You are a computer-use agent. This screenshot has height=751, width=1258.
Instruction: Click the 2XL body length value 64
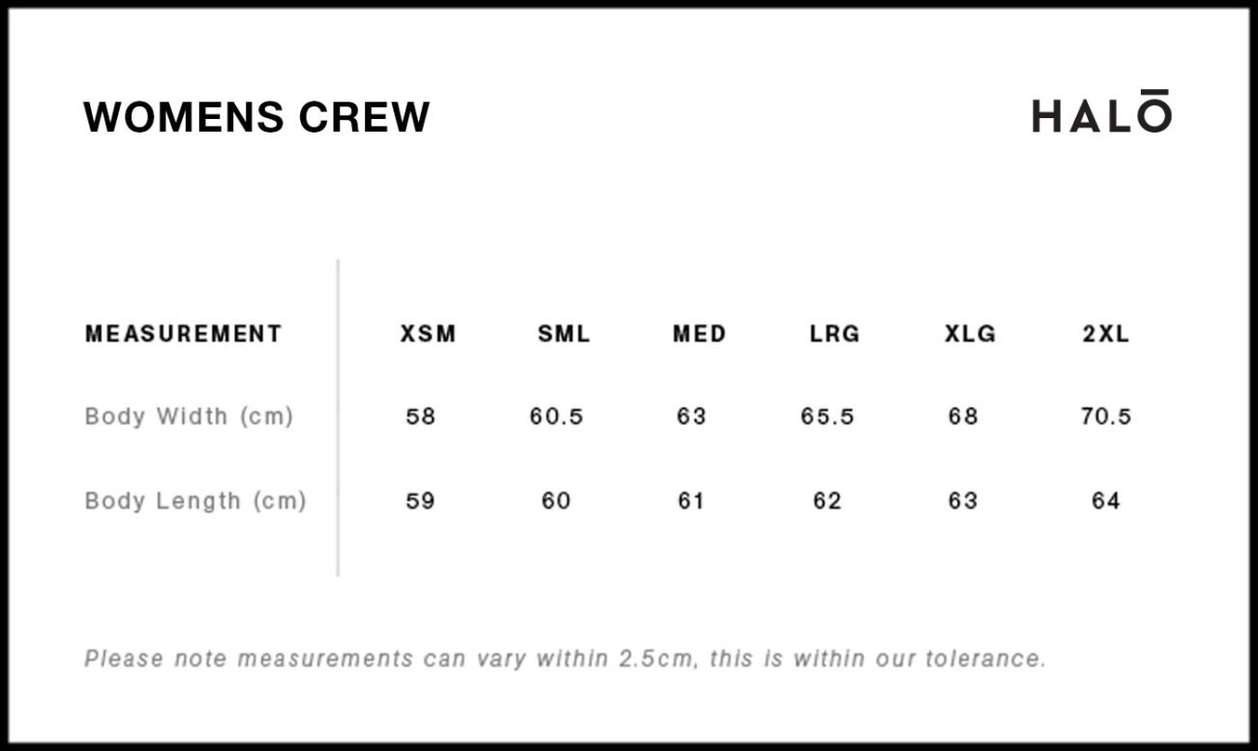point(1105,500)
